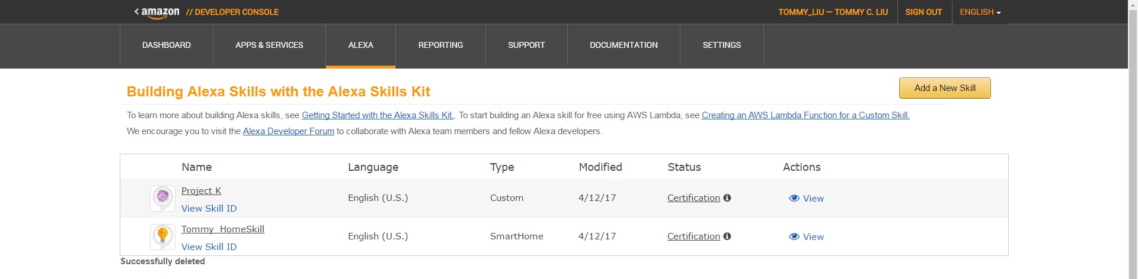Image resolution: width=1138 pixels, height=279 pixels.
Task: Click the Amazon logo in header
Action: pyautogui.click(x=160, y=12)
